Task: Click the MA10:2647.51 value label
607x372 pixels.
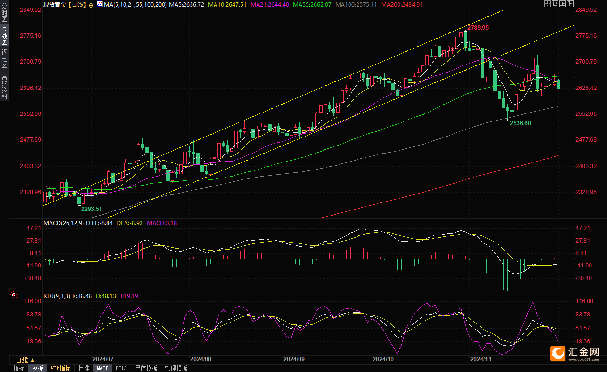Action: click(x=227, y=4)
